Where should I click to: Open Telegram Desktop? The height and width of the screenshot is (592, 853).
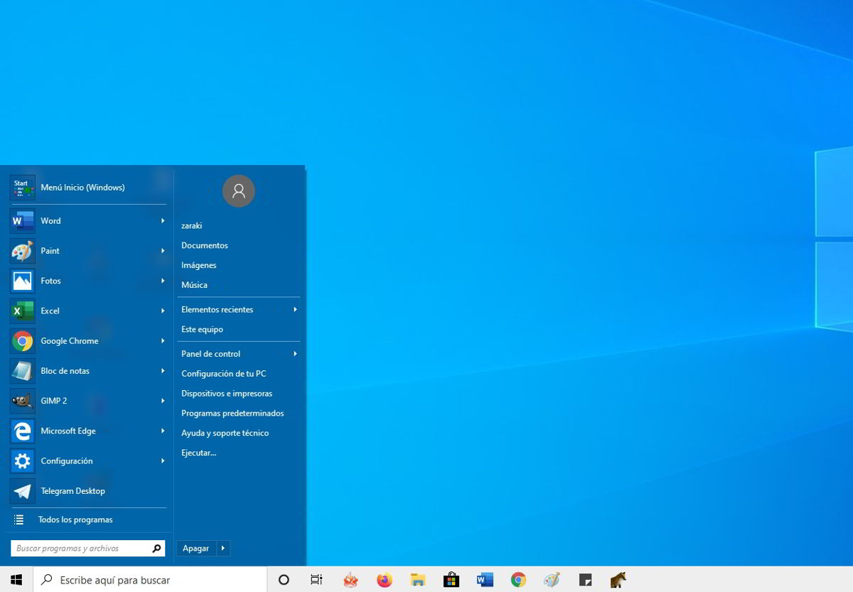pos(73,491)
